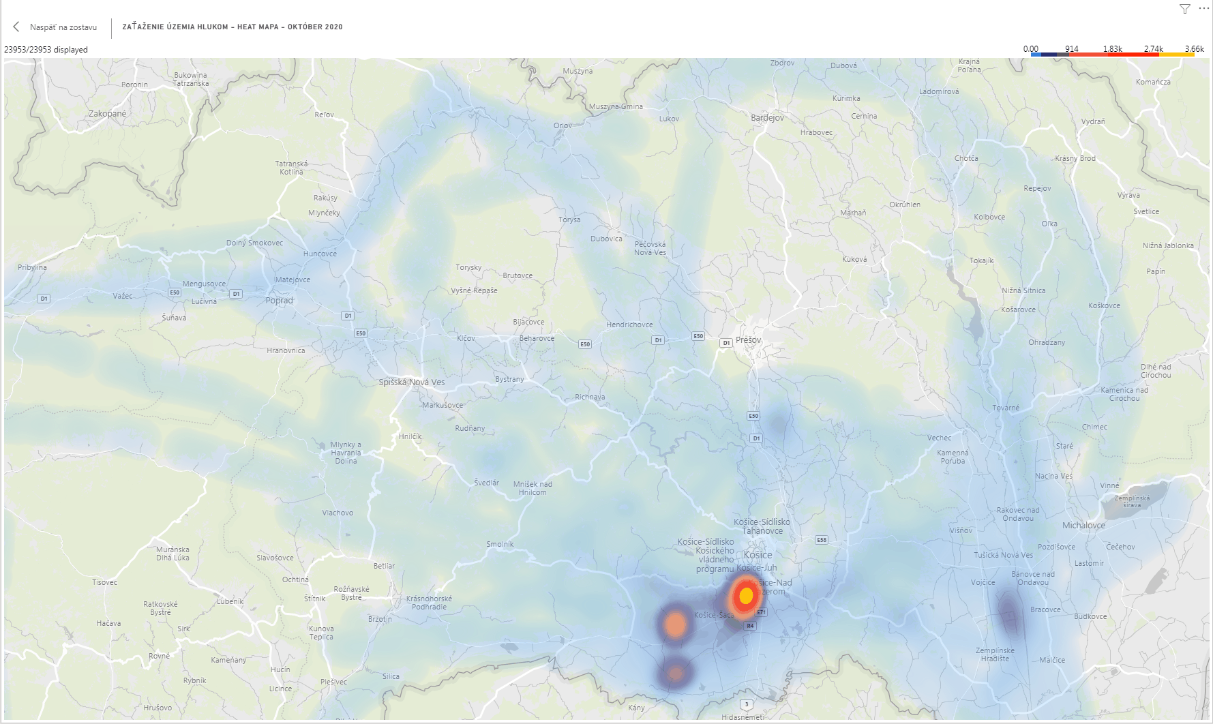
Task: Click the yellow hotspot core near Košice-Juh
Action: pyautogui.click(x=746, y=596)
